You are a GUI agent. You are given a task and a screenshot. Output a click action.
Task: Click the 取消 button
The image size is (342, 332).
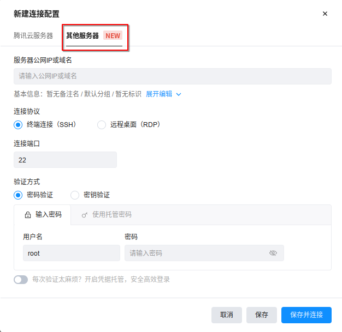click(226, 315)
